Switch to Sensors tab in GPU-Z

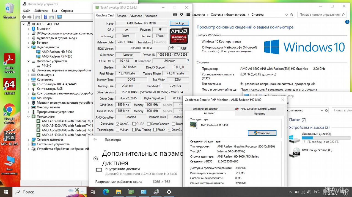[x=122, y=16]
